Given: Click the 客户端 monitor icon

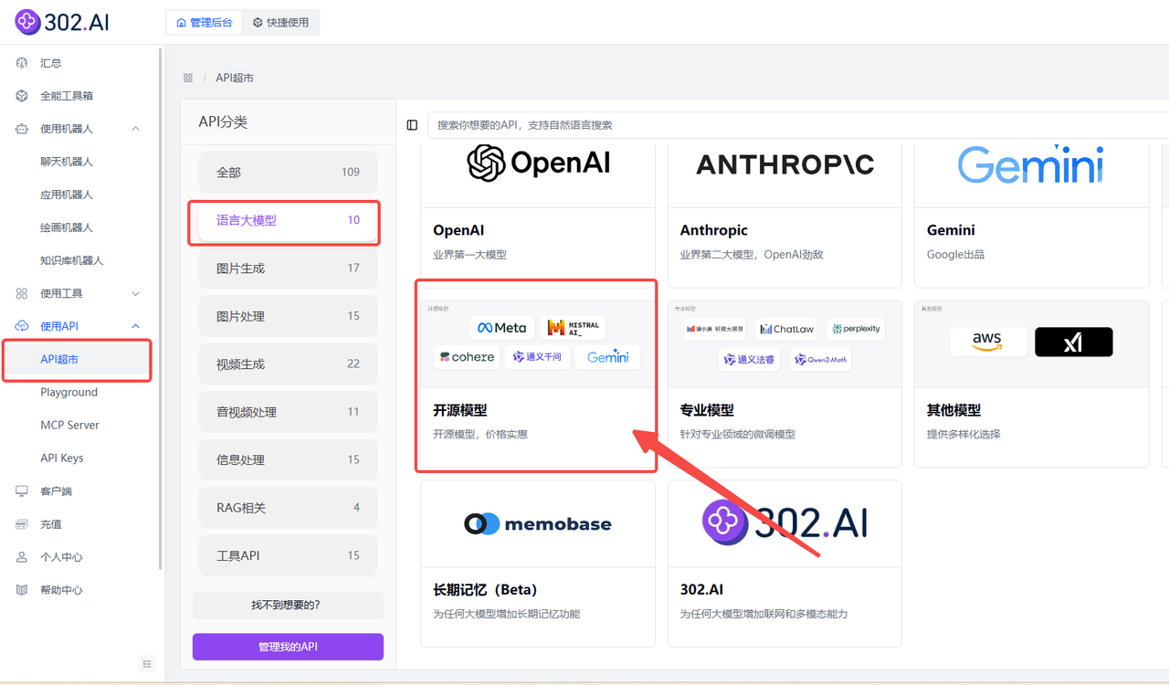Looking at the screenshot, I should (x=22, y=491).
